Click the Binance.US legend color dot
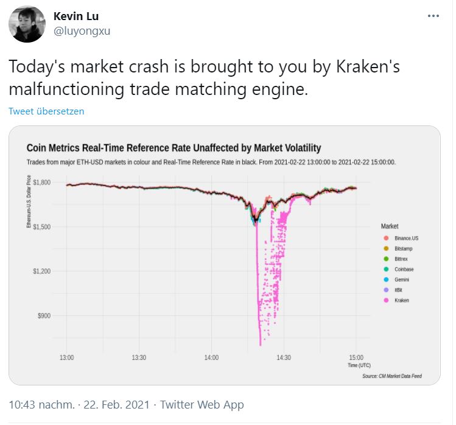Image resolution: width=456 pixels, height=425 pixels. [386, 238]
